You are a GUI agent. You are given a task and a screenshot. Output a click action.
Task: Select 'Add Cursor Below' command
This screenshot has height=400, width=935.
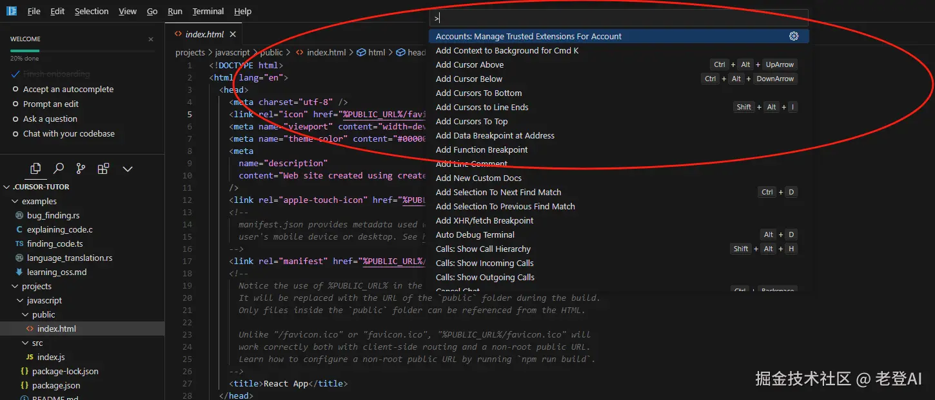(x=619, y=79)
